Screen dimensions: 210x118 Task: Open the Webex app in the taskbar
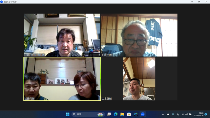point(136,114)
